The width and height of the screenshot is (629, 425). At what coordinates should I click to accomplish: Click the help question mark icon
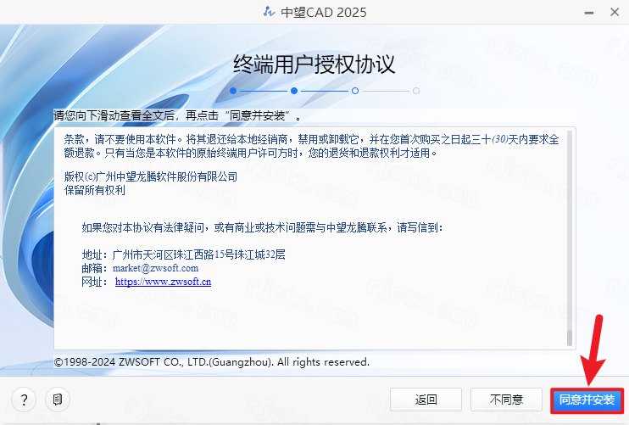24,399
